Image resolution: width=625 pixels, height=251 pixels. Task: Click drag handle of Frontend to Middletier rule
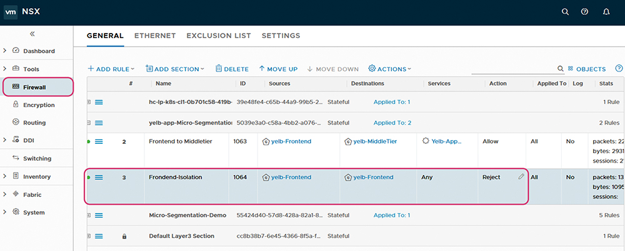(99, 141)
